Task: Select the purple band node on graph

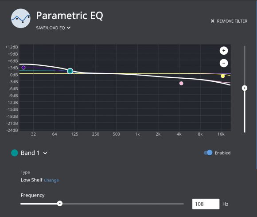Action: coord(23,68)
